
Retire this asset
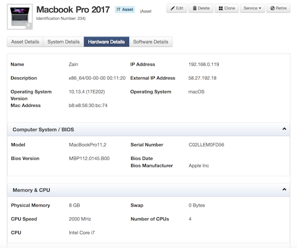coord(278,8)
